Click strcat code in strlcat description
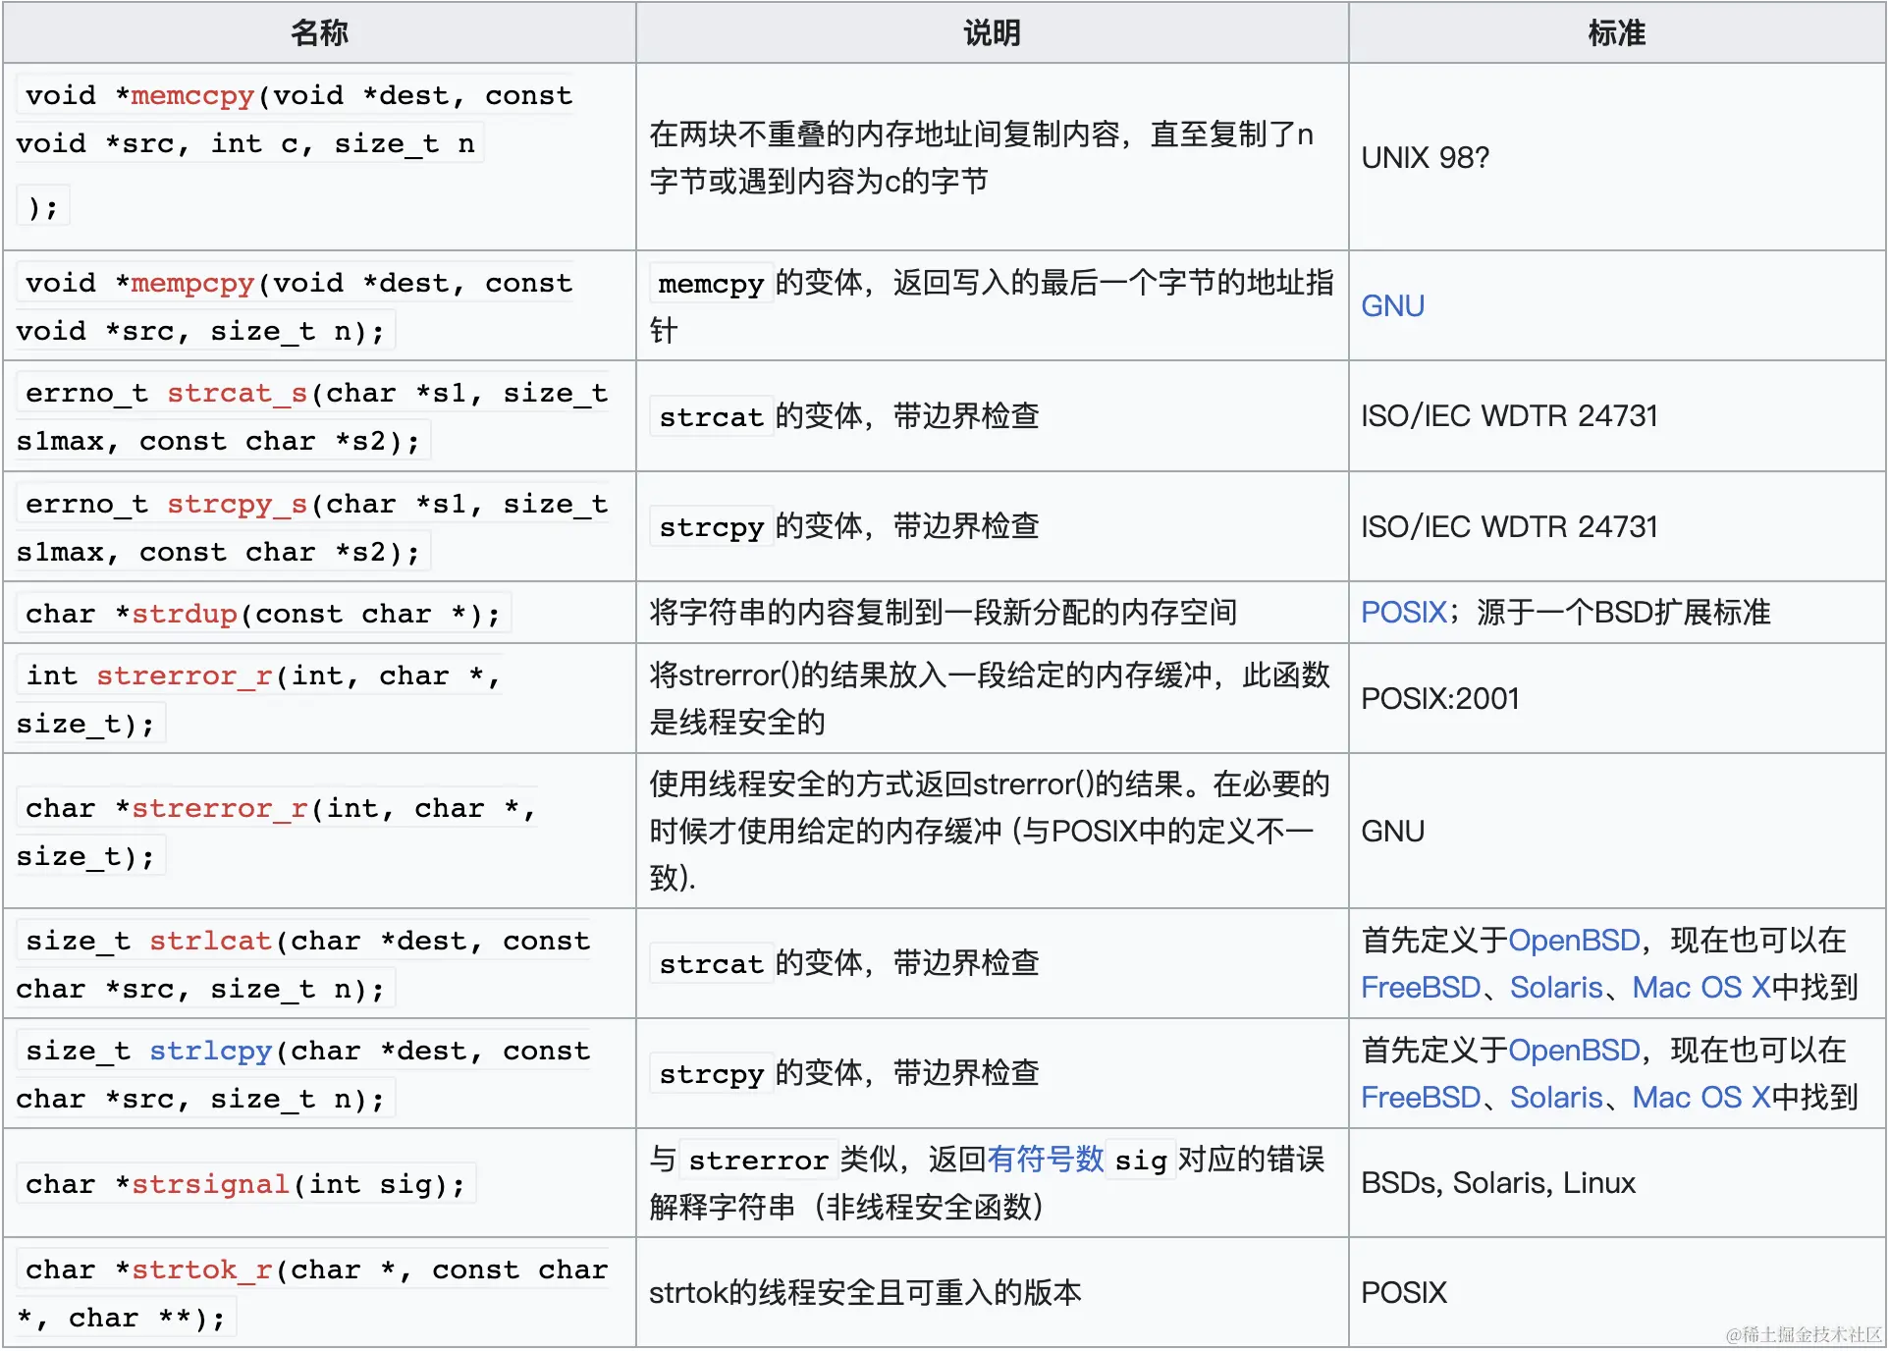 (x=711, y=964)
